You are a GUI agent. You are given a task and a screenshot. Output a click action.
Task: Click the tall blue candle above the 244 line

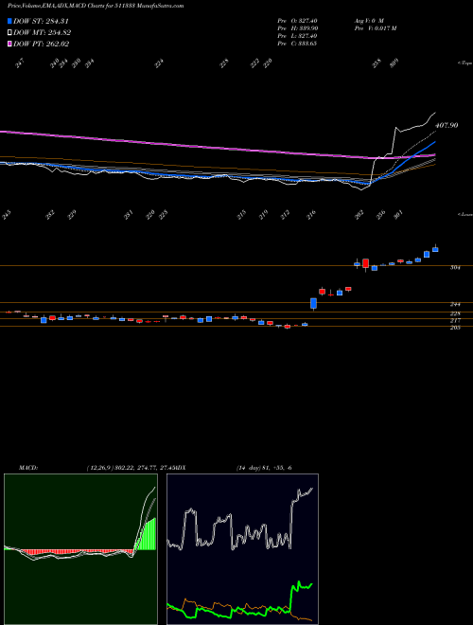tap(313, 304)
